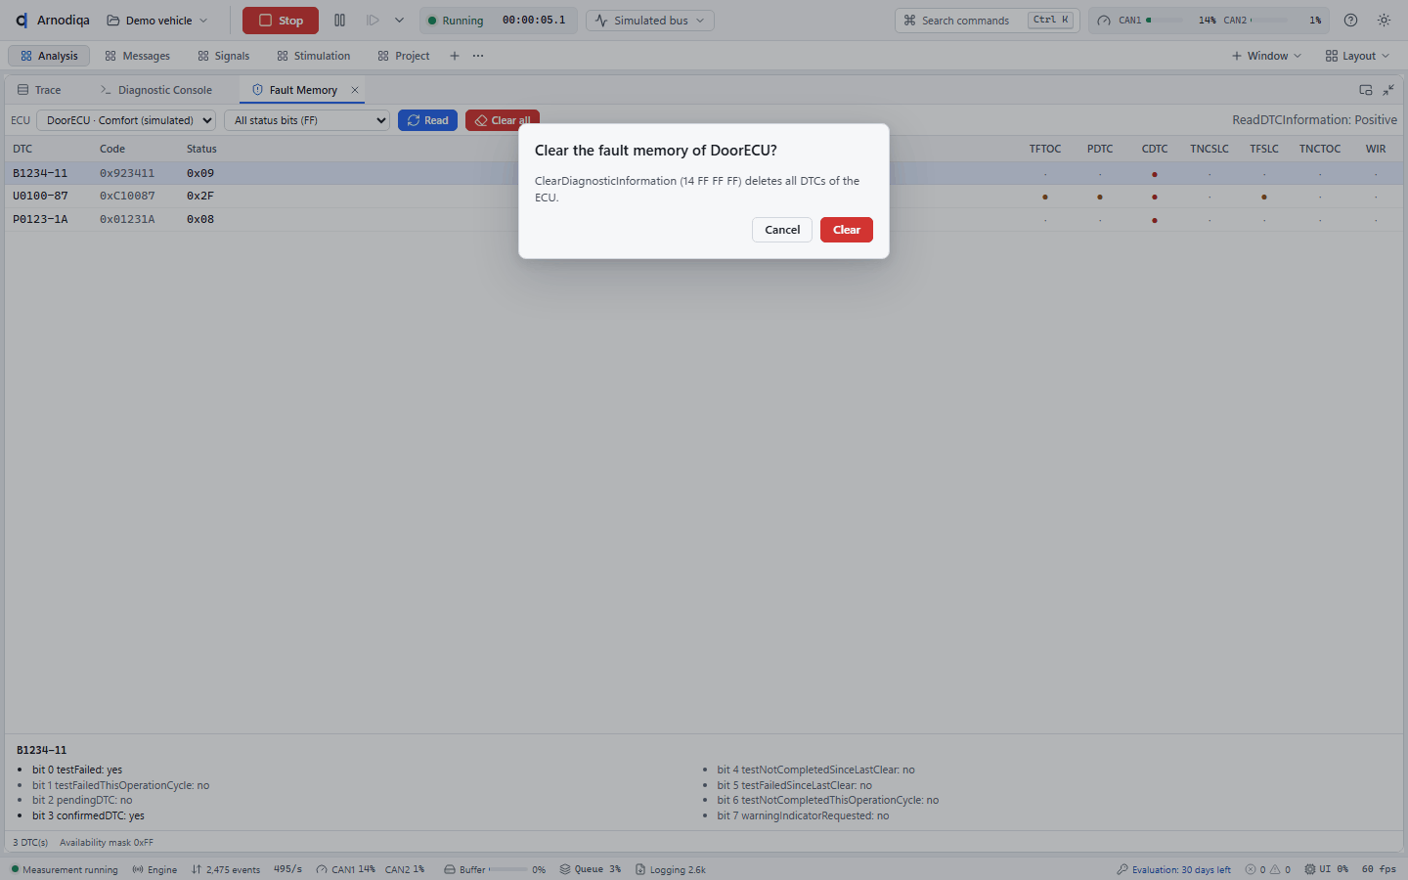The image size is (1408, 880).
Task: Open the Project workspace tab
Action: pyautogui.click(x=403, y=56)
